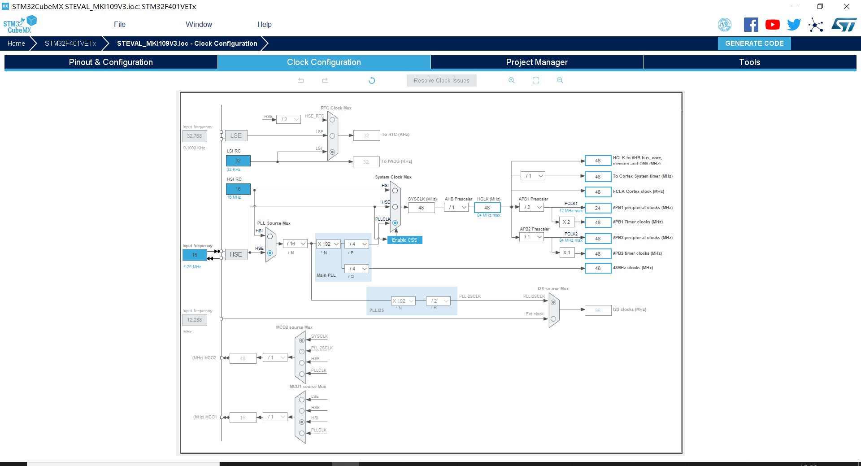
Task: Fit clock diagram to window
Action: click(536, 80)
